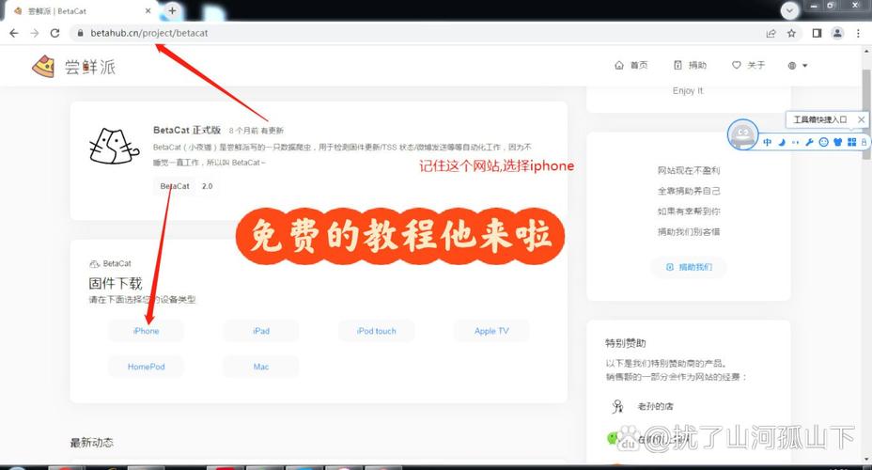Screen dimensions: 872x470
Task: Open the 老孙的店 sponsor link
Action: point(655,407)
